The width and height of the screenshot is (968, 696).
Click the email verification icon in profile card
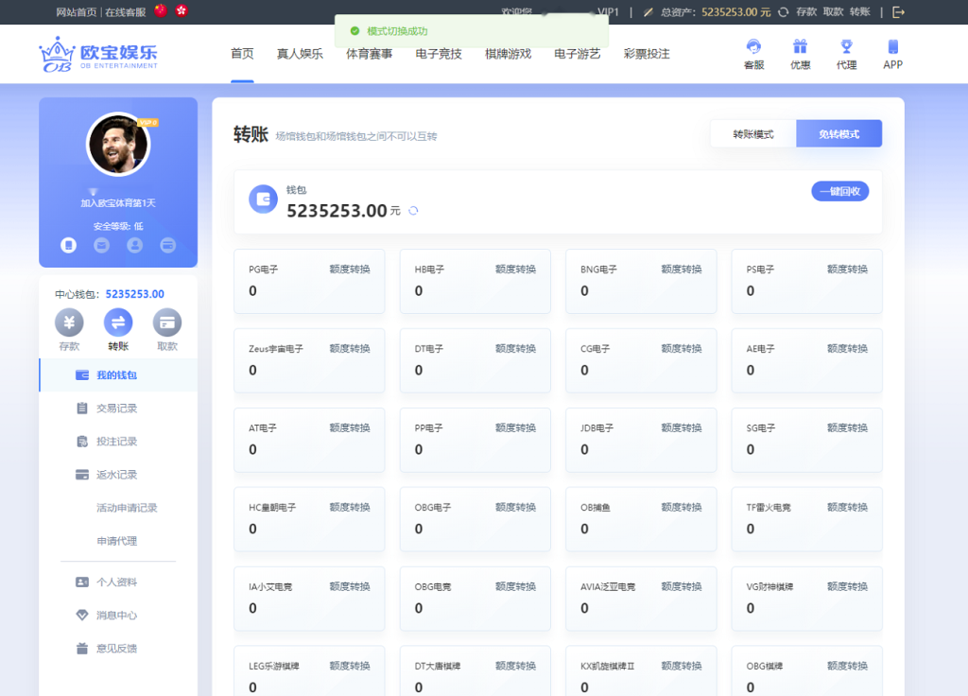tap(101, 245)
